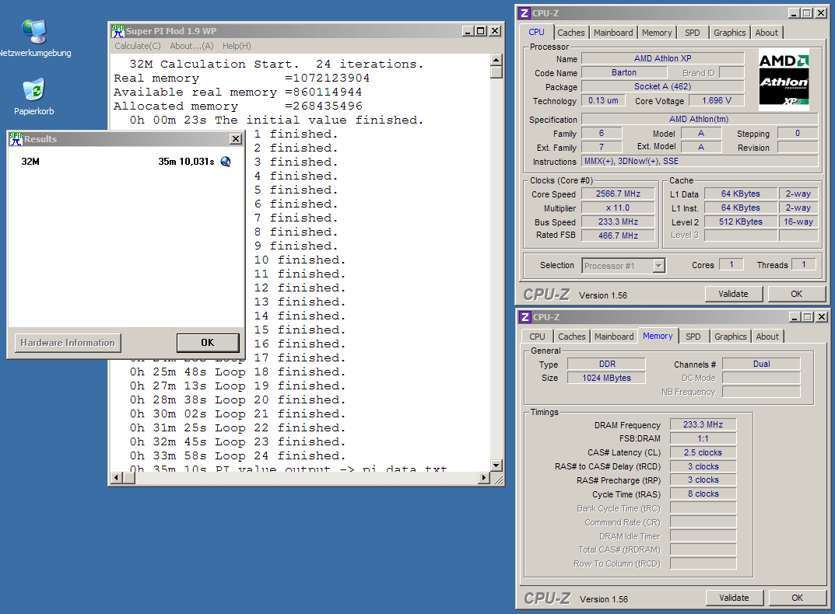Switch to About tab in bottom CPU-Z
The width and height of the screenshot is (835, 614).
click(x=767, y=337)
